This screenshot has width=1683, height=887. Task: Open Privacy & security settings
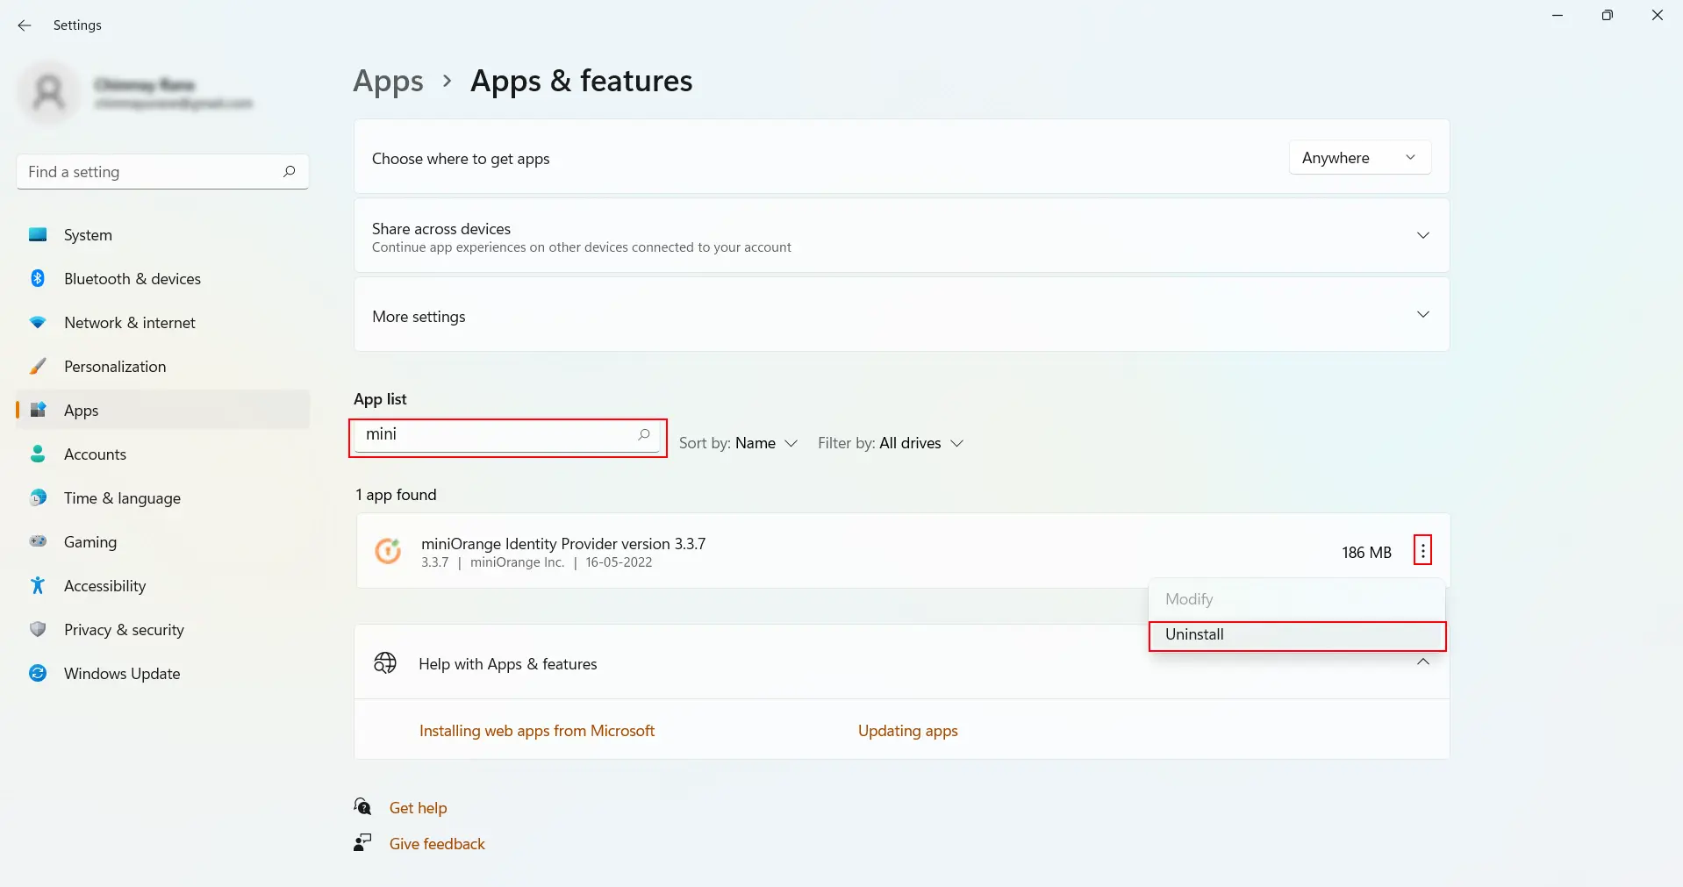coord(123,629)
